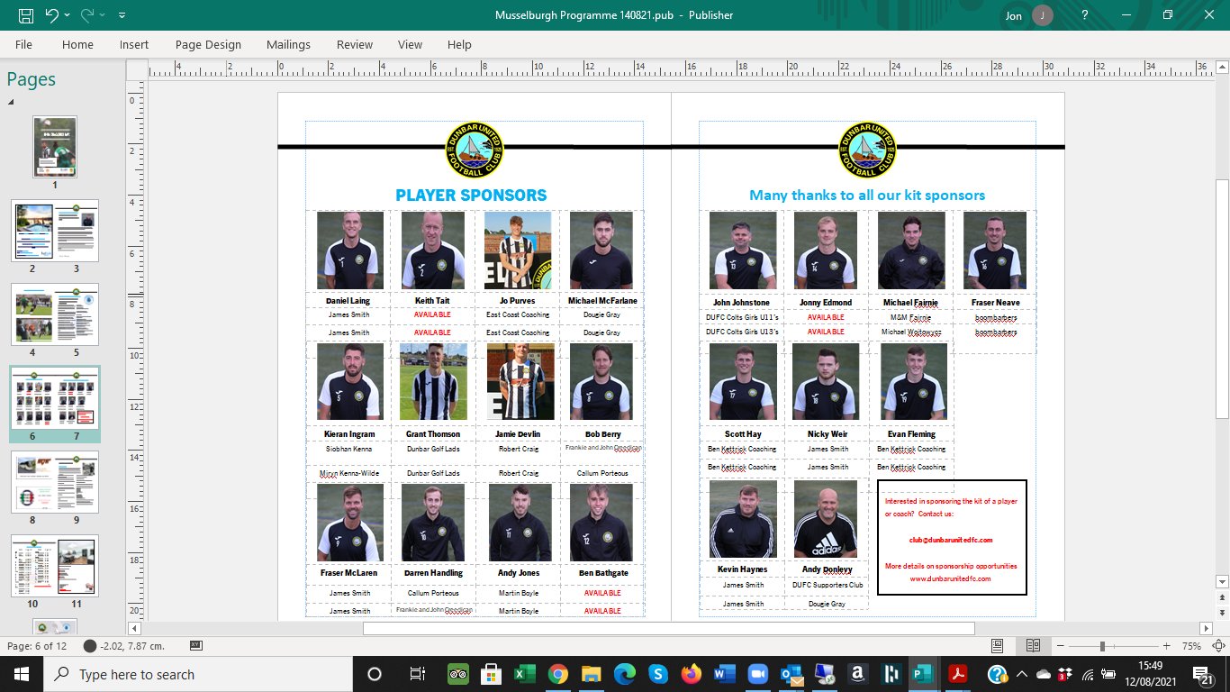Select the PLAYER SPONSORS heading

pos(471,195)
